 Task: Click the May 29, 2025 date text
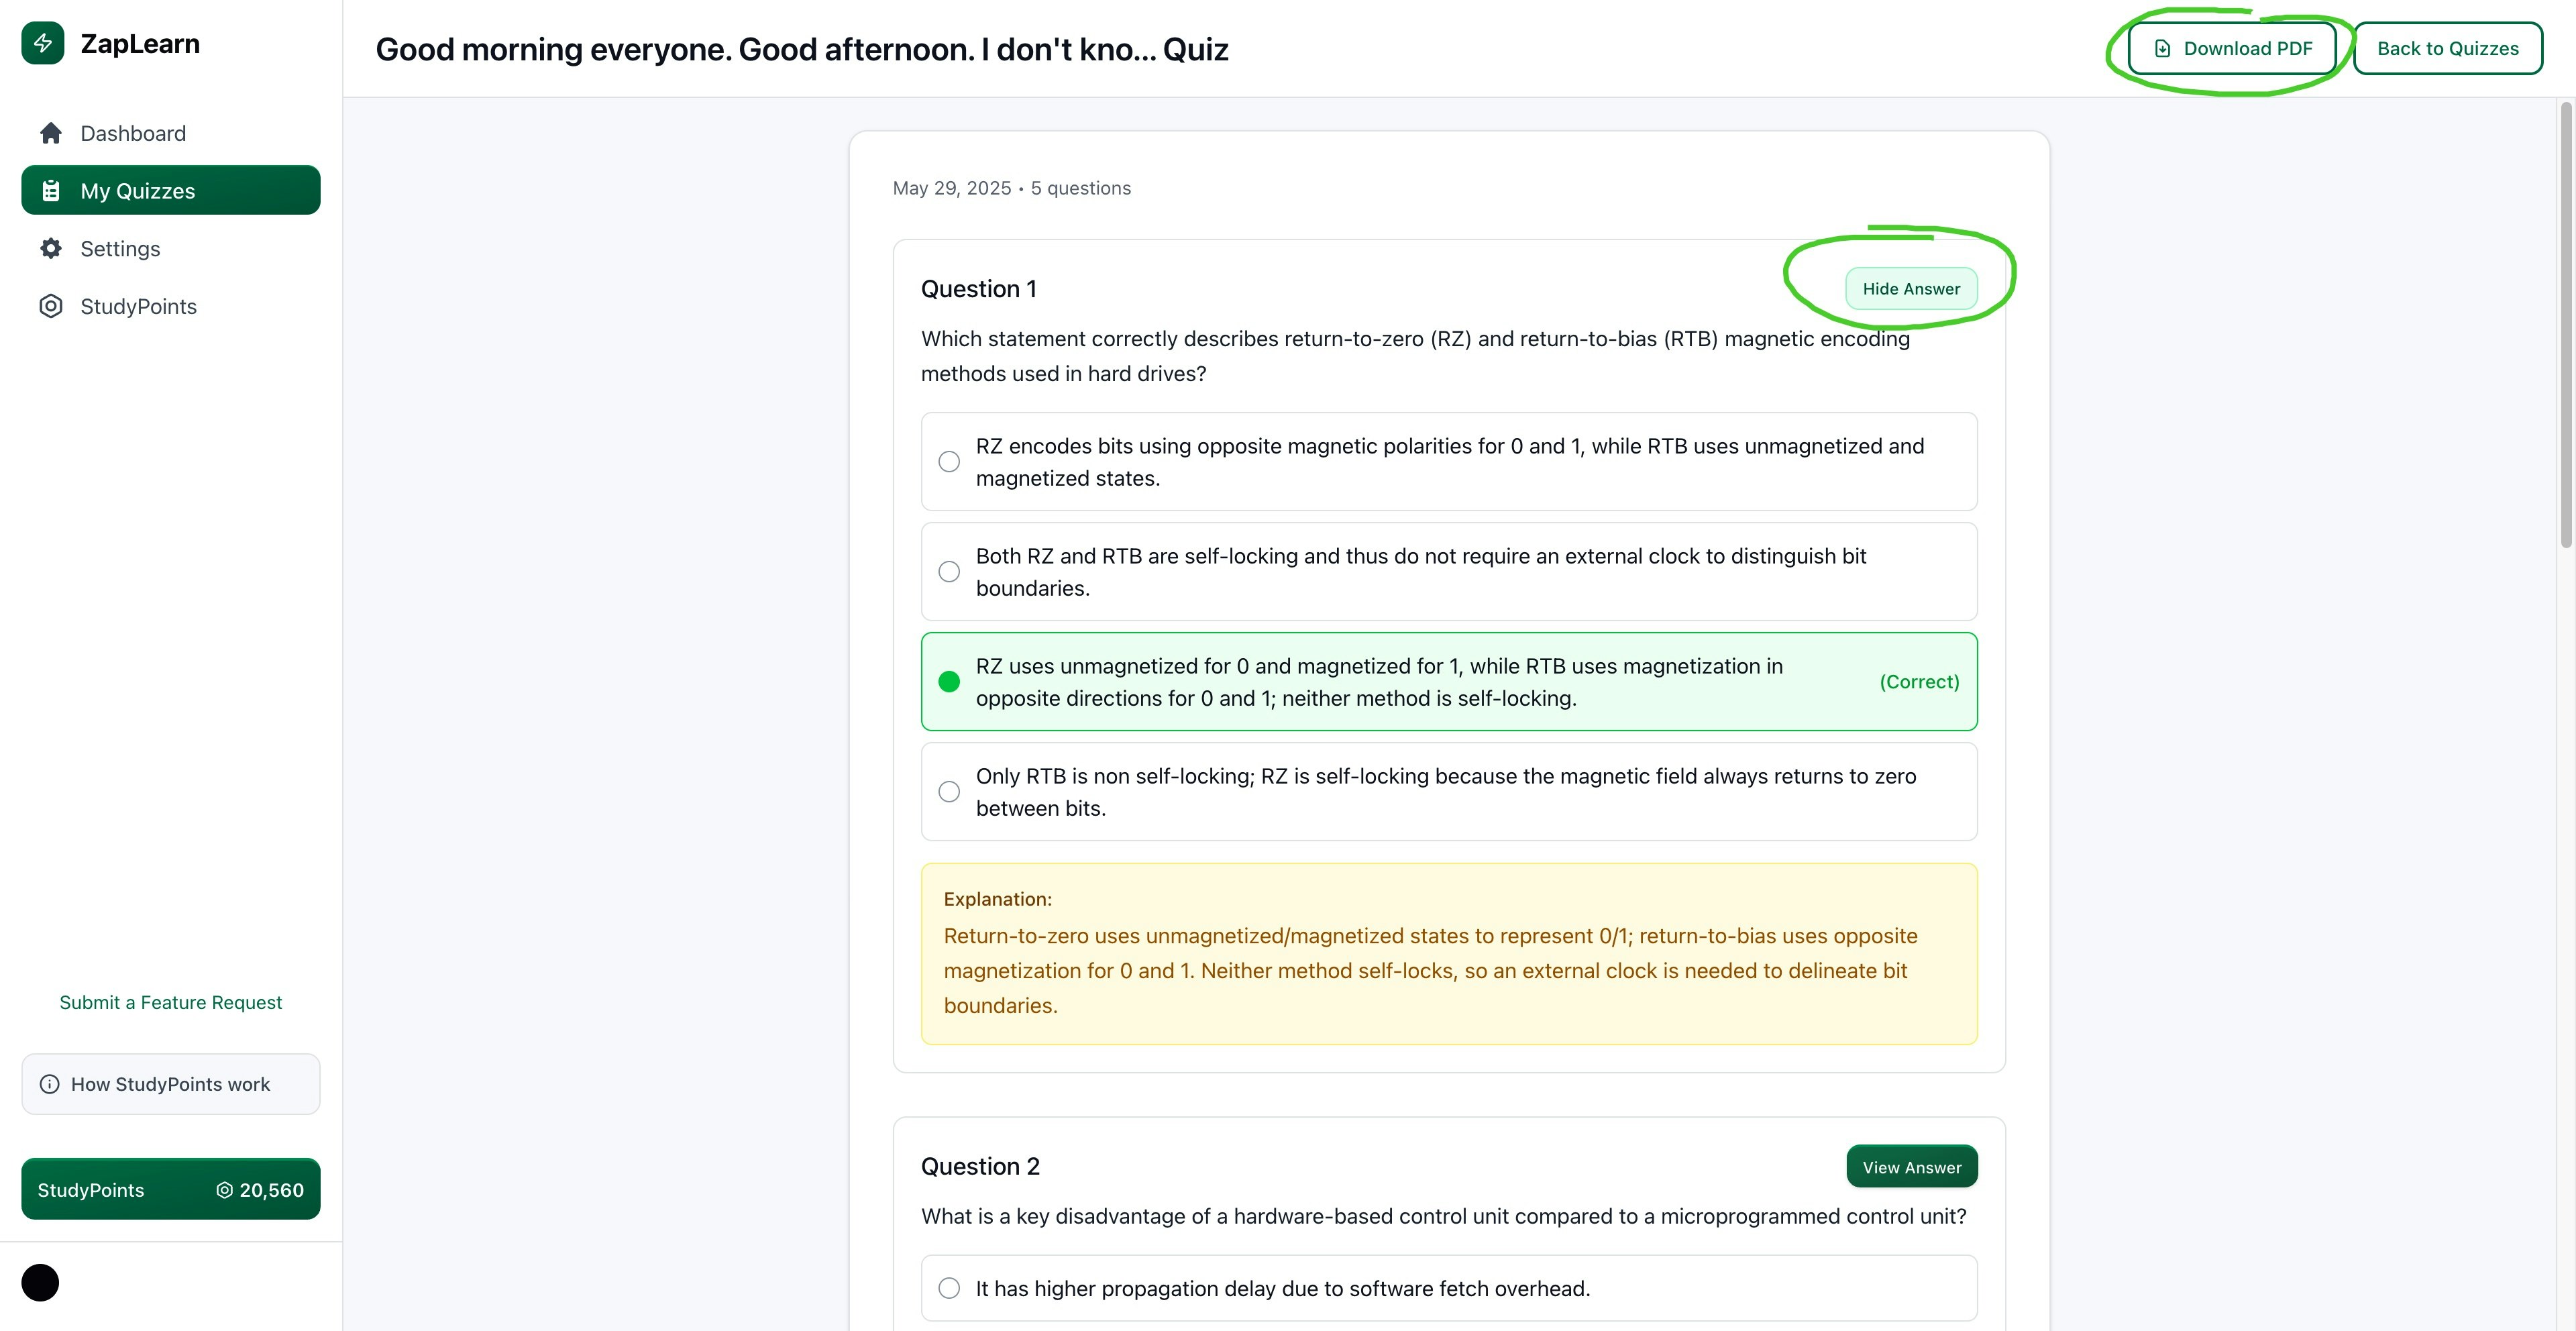tap(952, 188)
